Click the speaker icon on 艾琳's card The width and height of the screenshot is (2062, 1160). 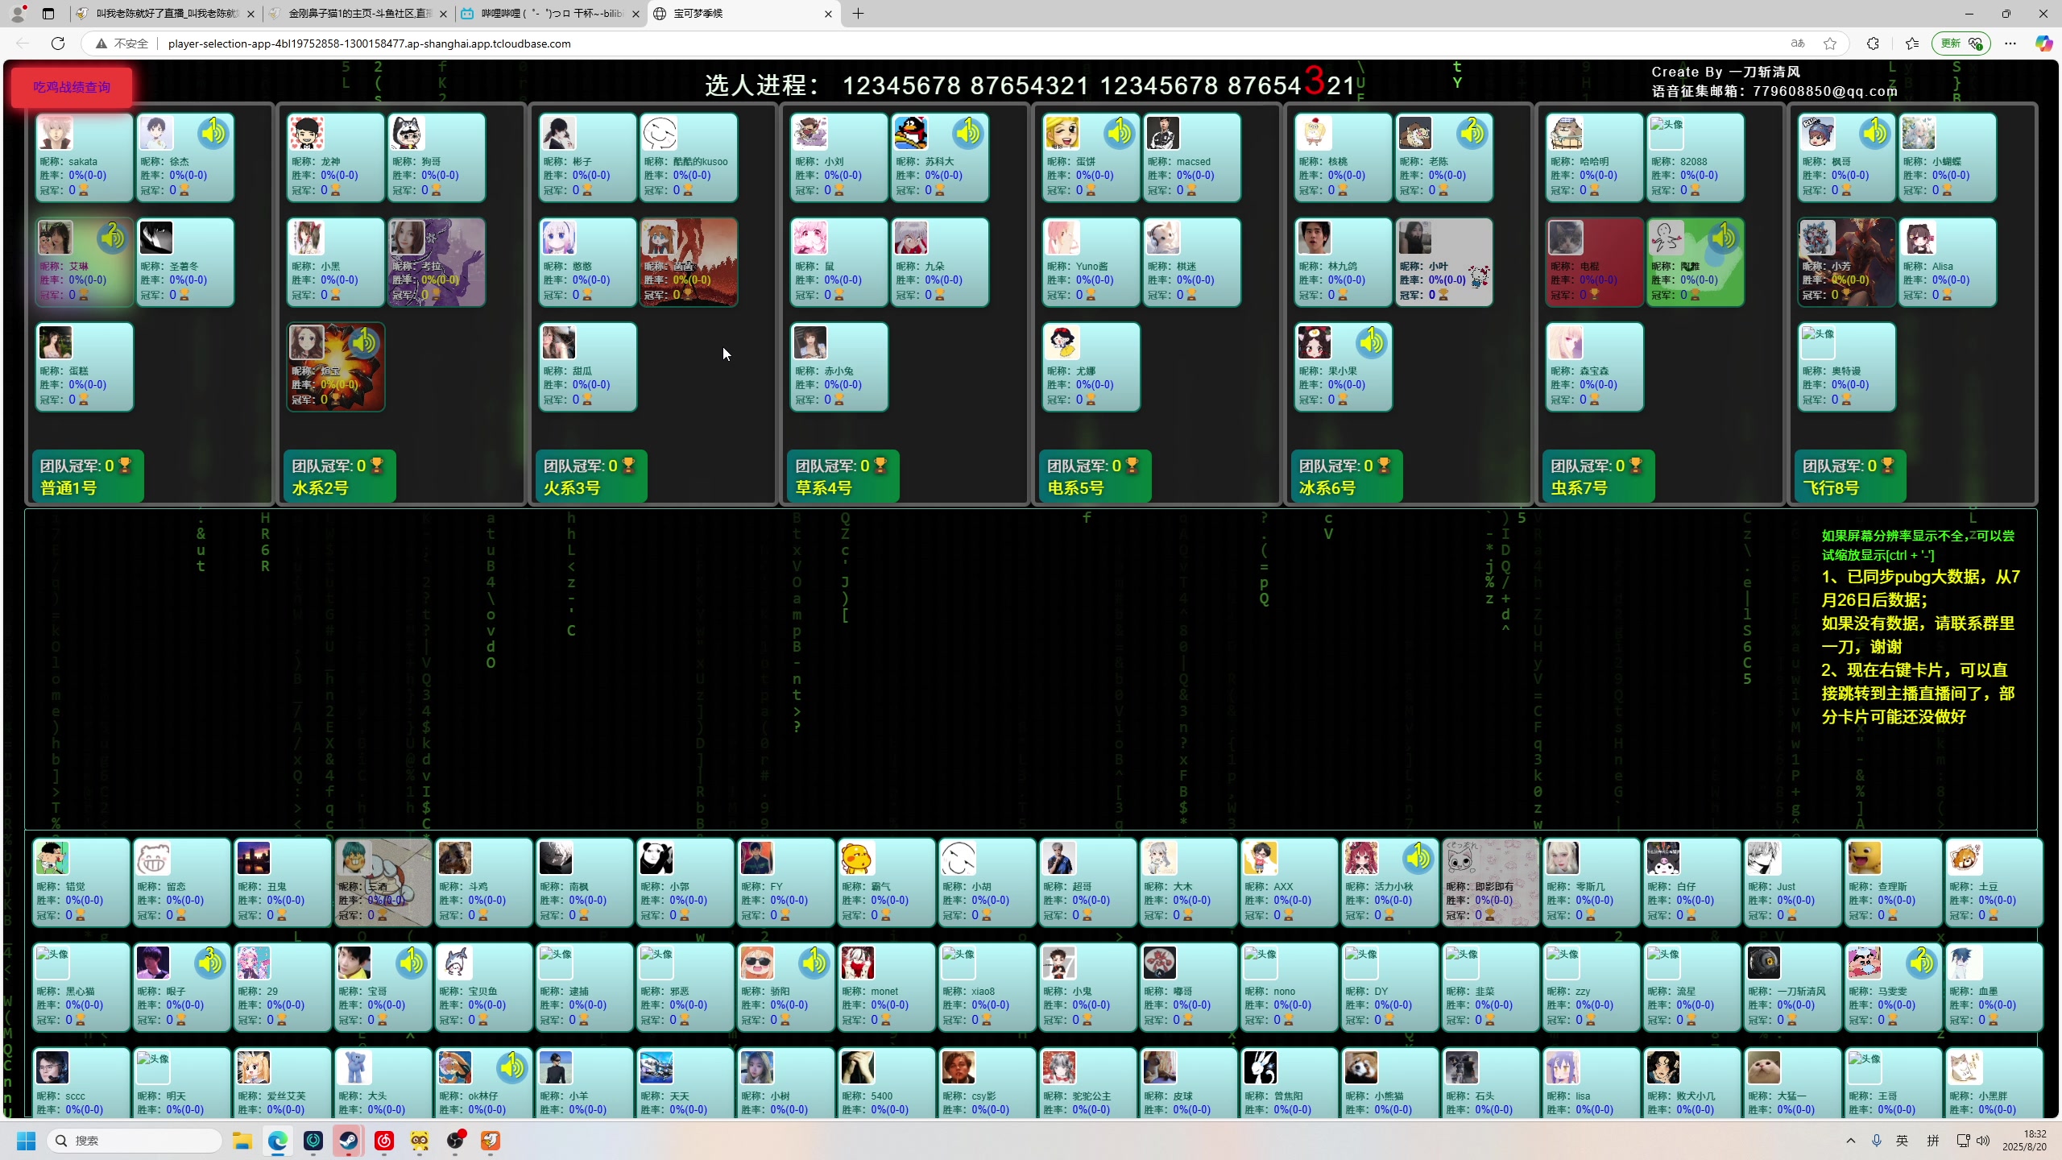113,238
